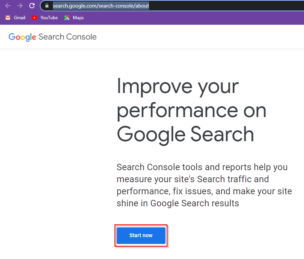Click the browser forward arrow
The image size is (304, 259).
point(20,6)
